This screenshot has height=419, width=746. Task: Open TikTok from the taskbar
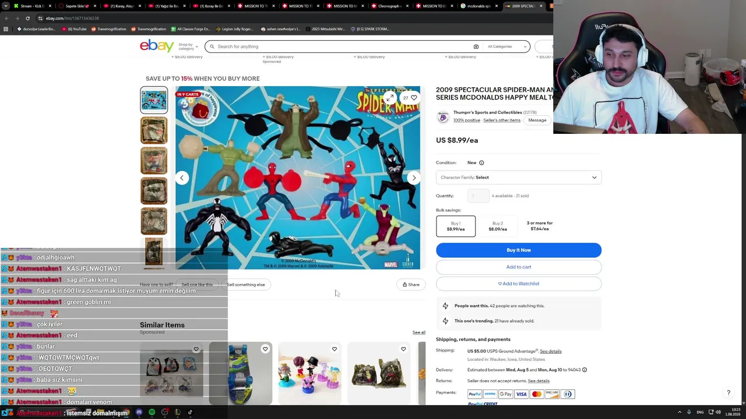click(190, 413)
